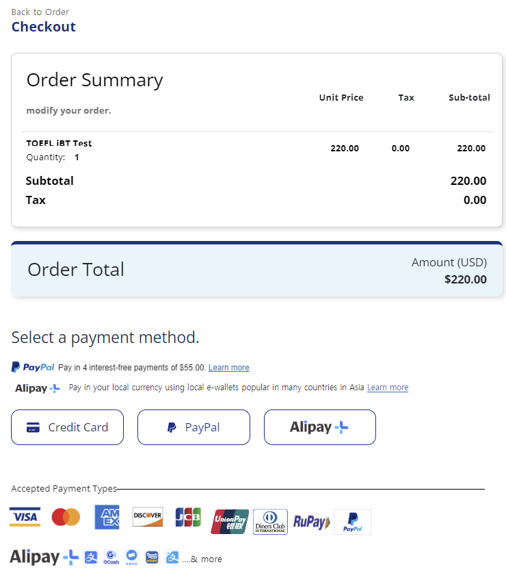Click the Visa card logo
This screenshot has width=506, height=582.
[x=25, y=517]
